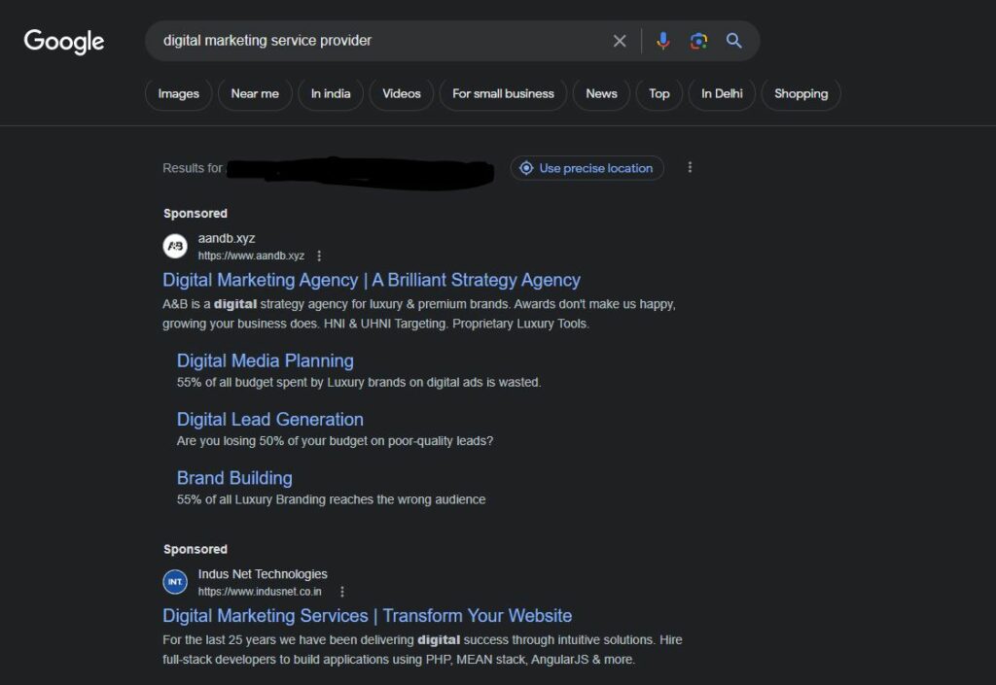Select the In Delhi filter chip
The width and height of the screenshot is (996, 685).
coord(722,94)
